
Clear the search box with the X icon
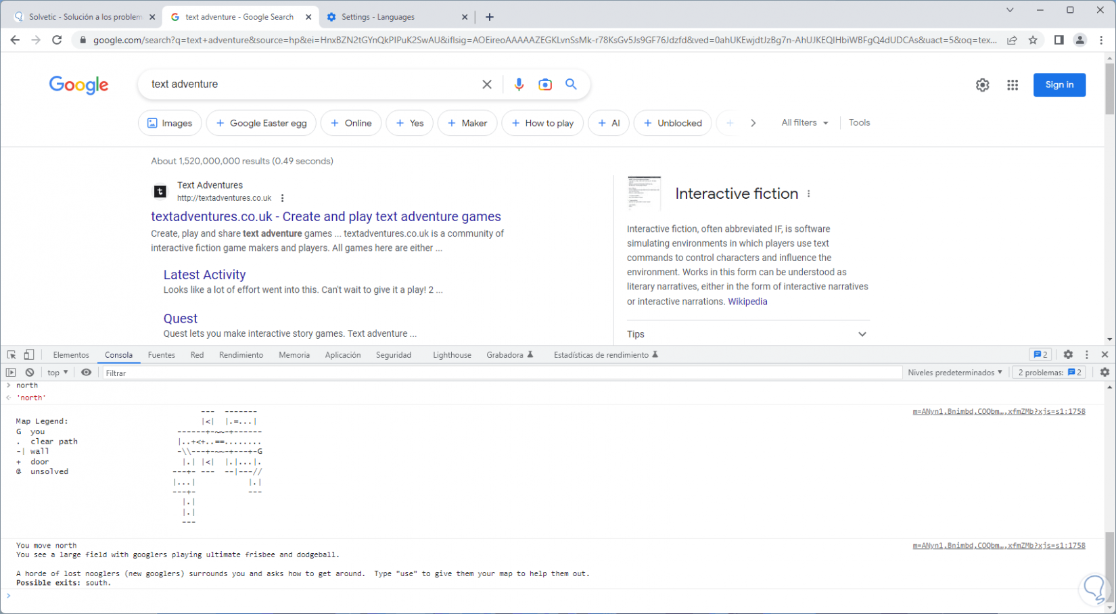(487, 85)
